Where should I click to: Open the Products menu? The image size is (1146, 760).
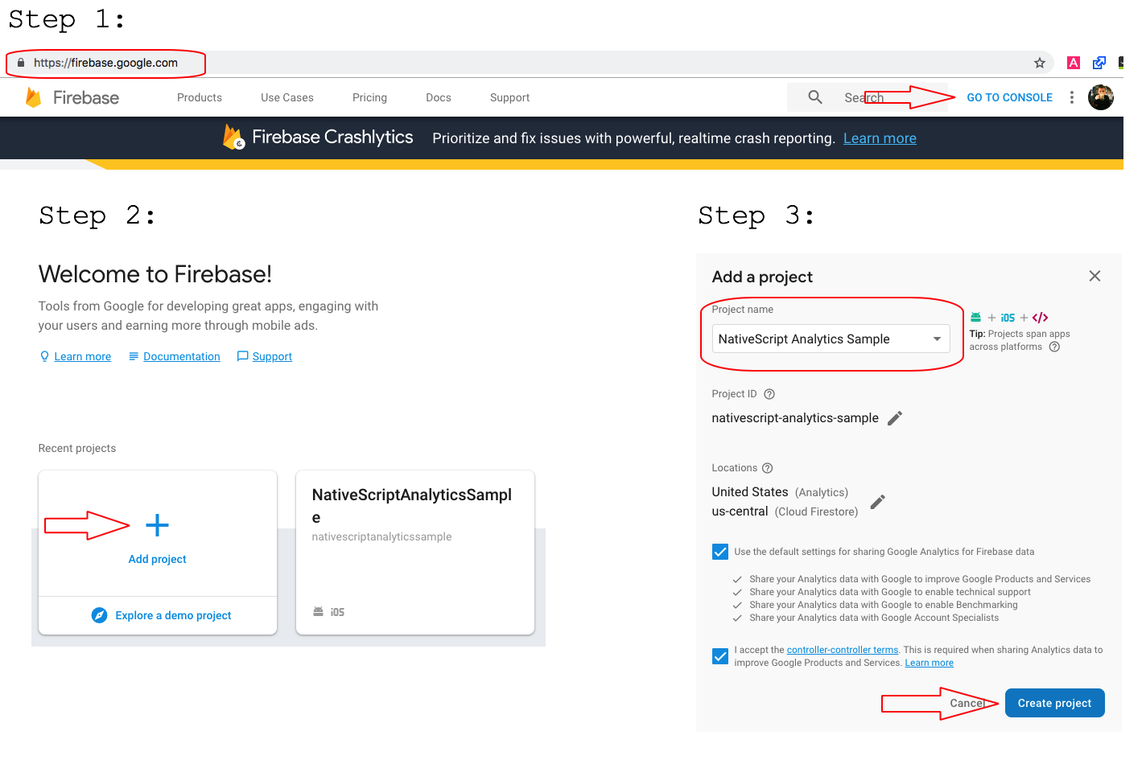200,97
